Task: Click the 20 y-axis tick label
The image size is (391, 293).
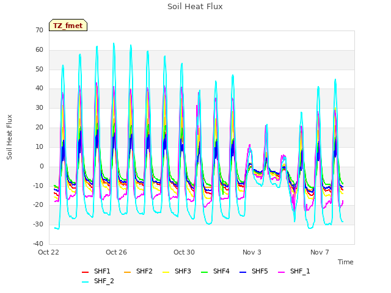Action: [39, 128]
